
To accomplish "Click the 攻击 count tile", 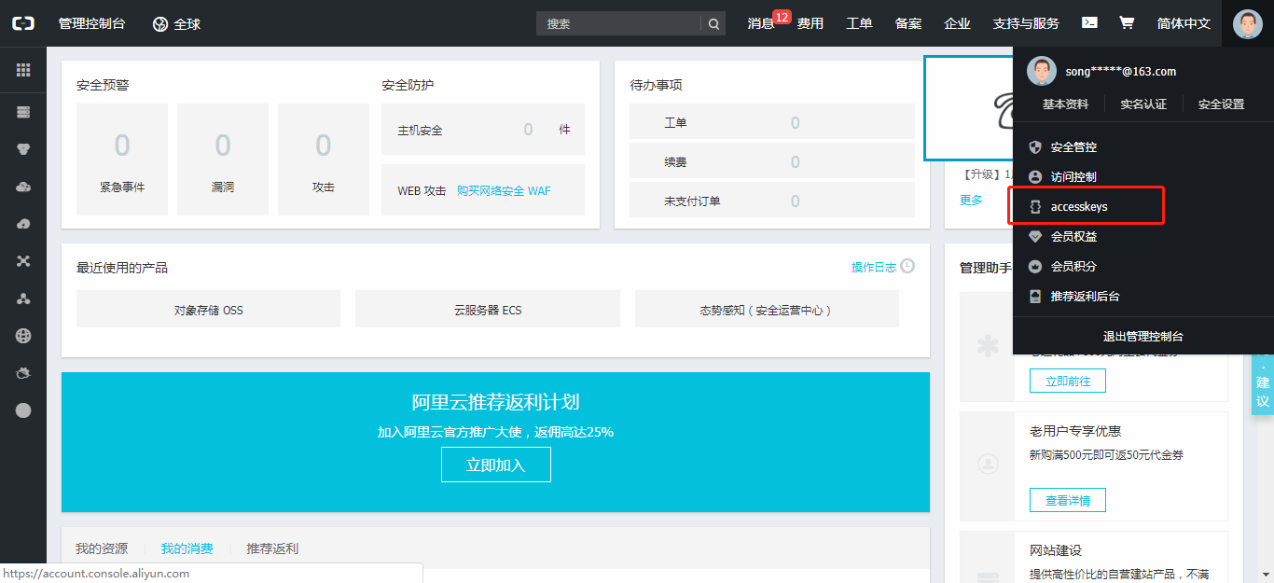I will click(324, 160).
